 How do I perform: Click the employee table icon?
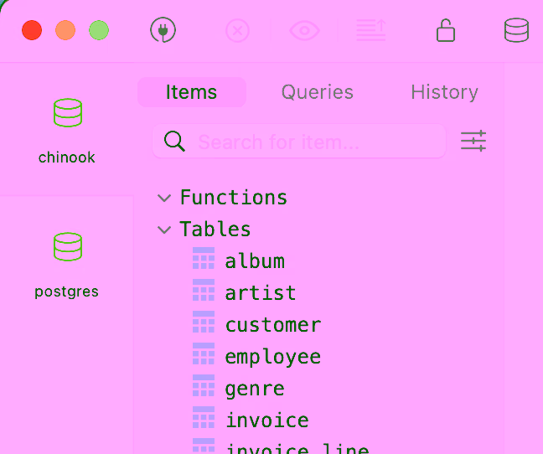coord(204,355)
